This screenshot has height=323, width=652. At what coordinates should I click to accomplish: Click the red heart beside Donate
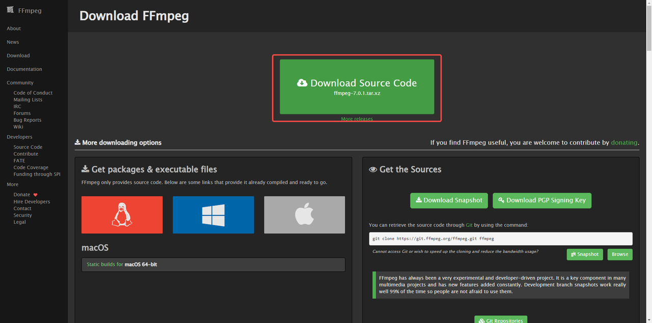point(35,195)
